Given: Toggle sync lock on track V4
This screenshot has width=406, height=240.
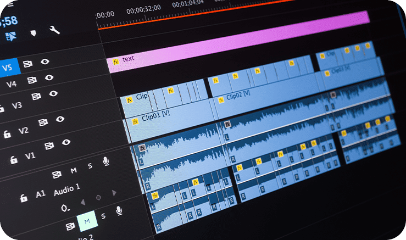Looking at the screenshot, I should coord(32,80).
